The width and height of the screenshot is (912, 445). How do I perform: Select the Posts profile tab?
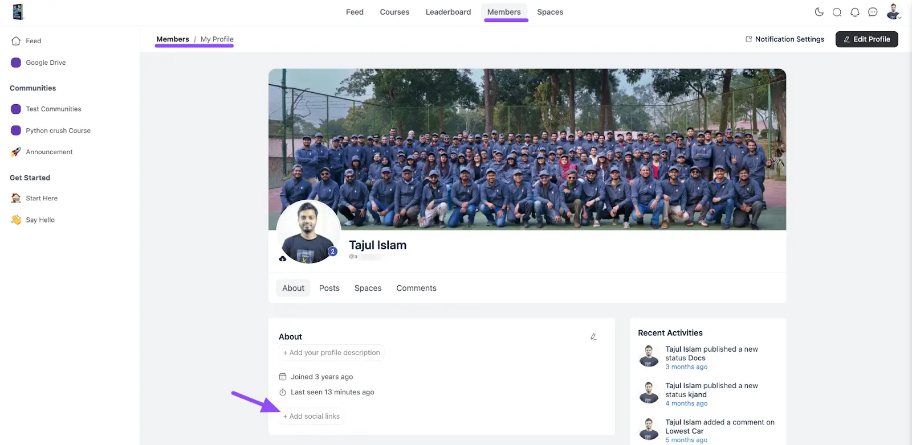pyautogui.click(x=329, y=288)
